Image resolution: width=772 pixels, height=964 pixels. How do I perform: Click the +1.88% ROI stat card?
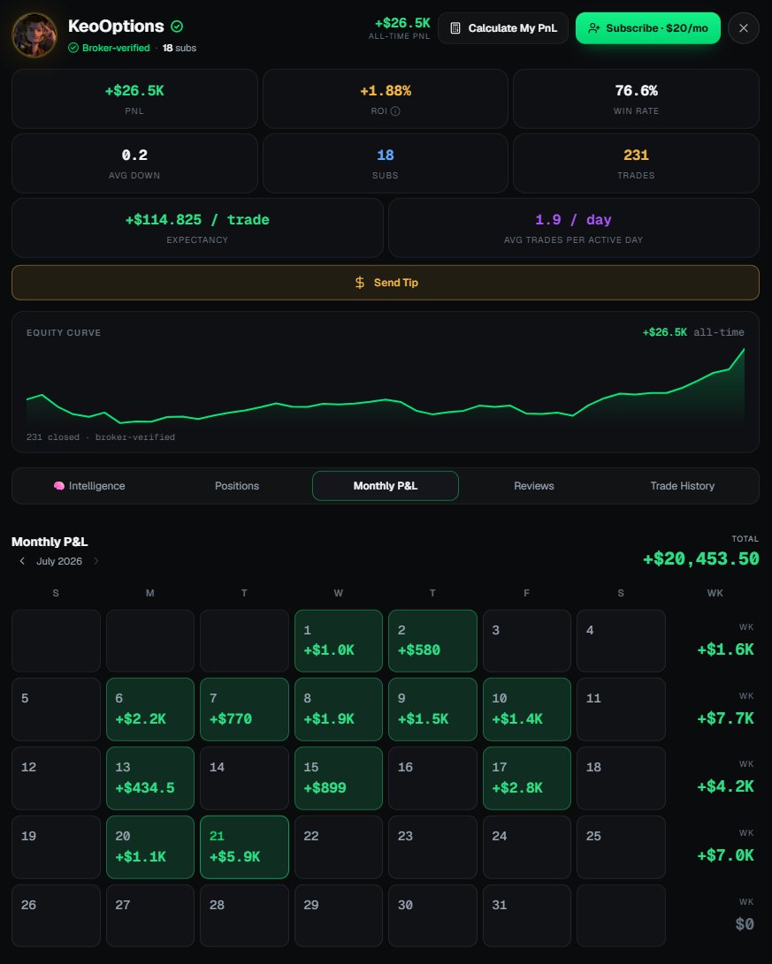(385, 99)
